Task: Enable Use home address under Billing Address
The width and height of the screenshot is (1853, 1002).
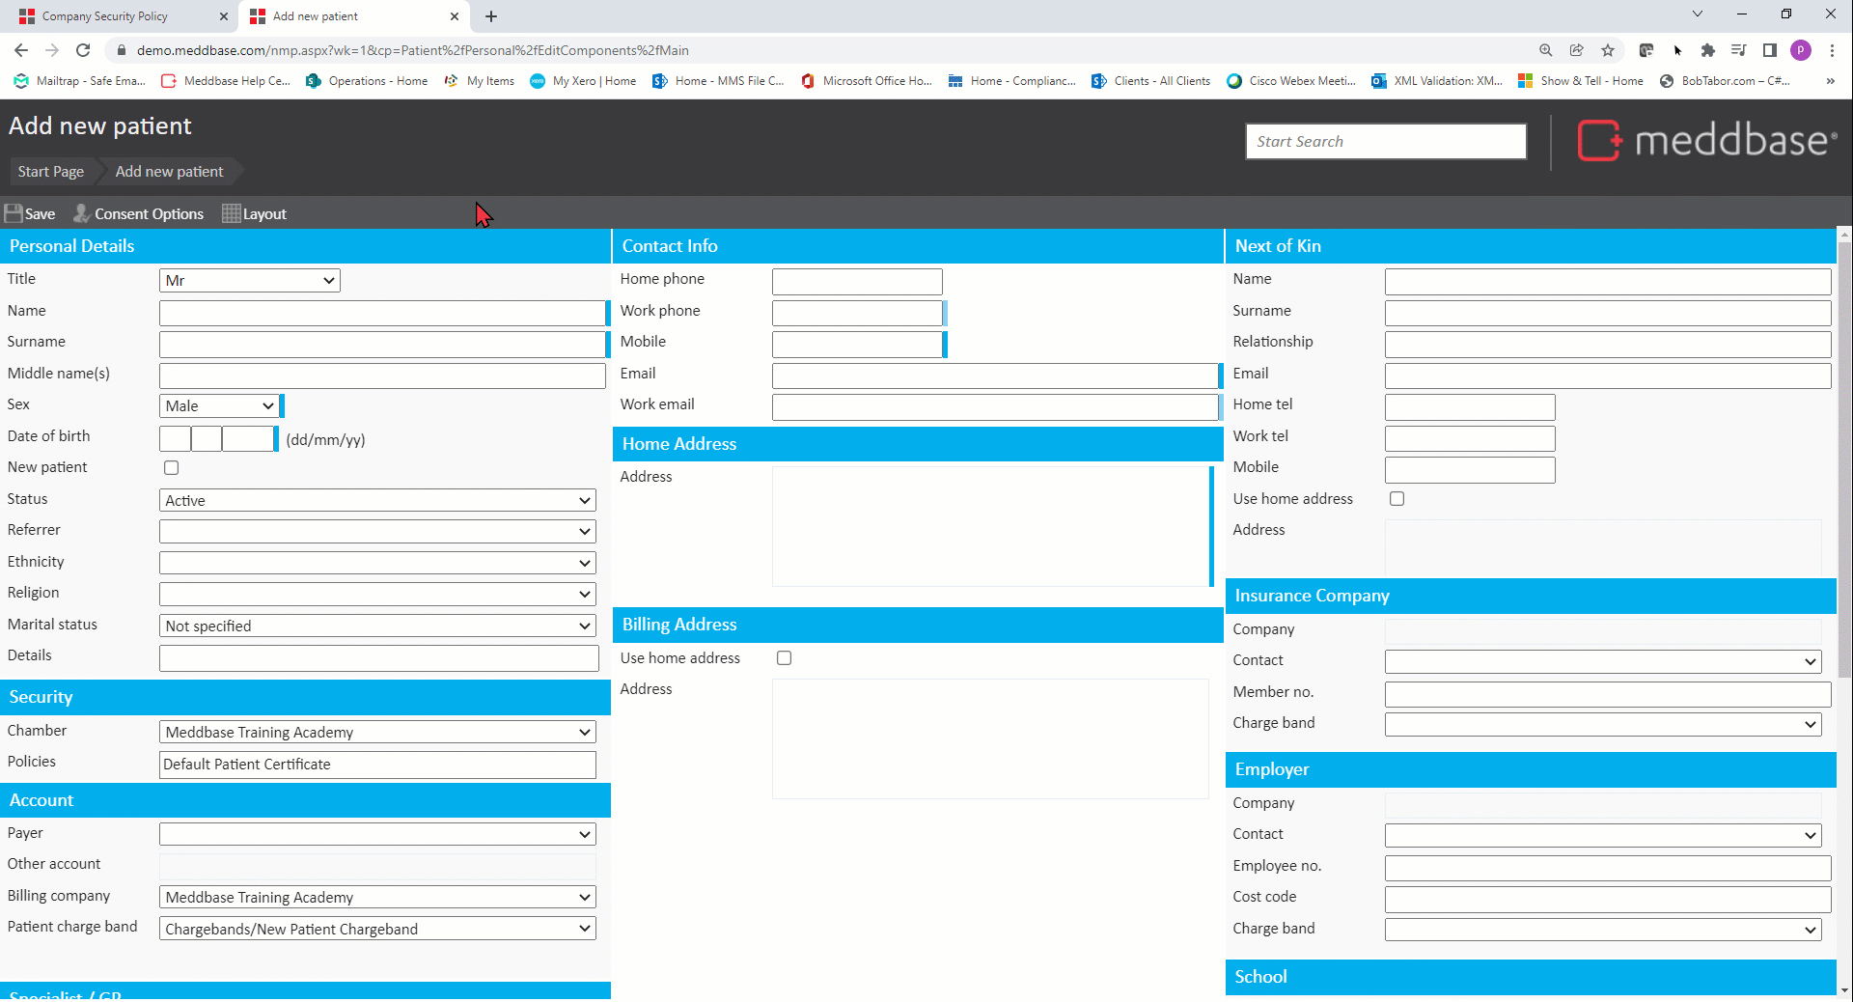Action: pos(784,658)
